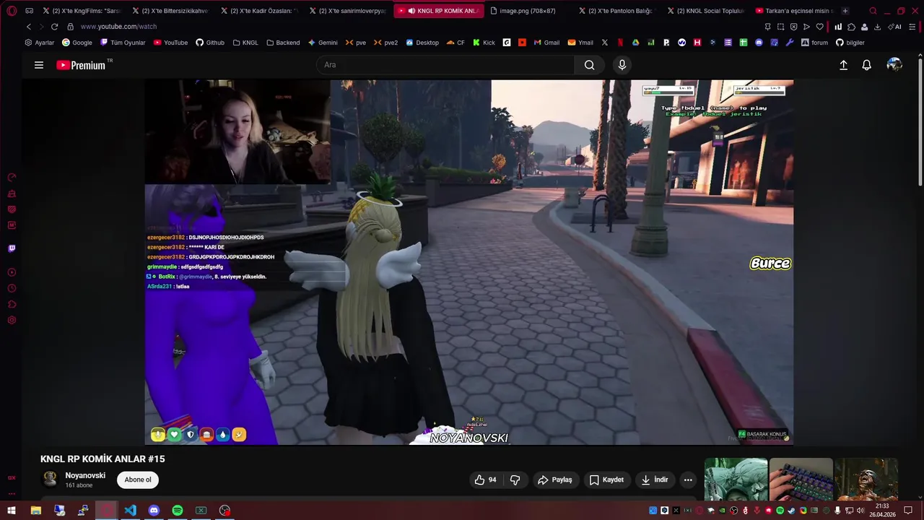Expand the Backend bookmarks folder
924x520 pixels.
point(283,43)
